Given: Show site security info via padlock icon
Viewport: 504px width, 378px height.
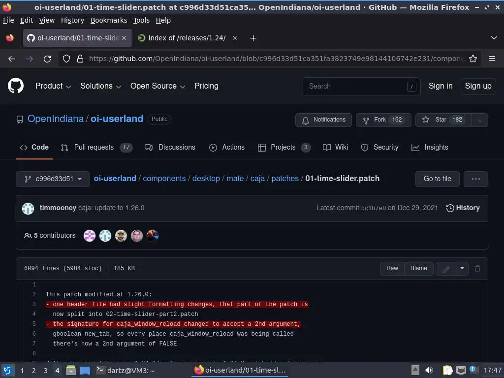Looking at the screenshot, I should pyautogui.click(x=80, y=59).
